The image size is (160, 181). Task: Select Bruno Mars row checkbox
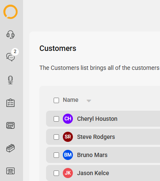click(x=56, y=155)
